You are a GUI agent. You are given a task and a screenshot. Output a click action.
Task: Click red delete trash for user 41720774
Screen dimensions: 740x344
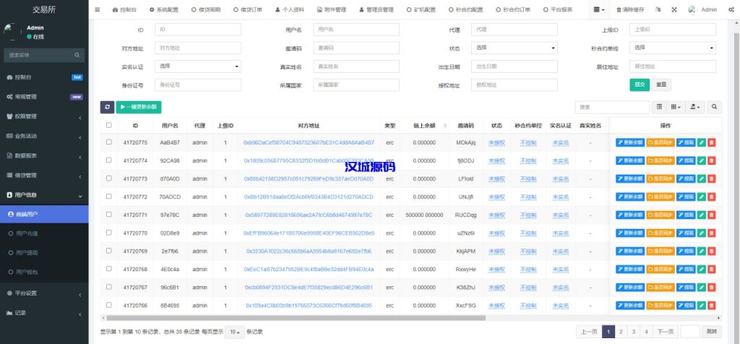click(712, 160)
